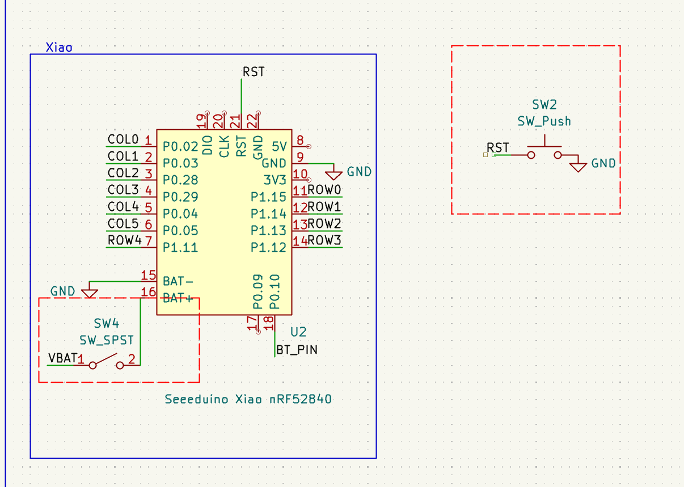Select the GND symbol wired to BAT- pin
Image resolution: width=684 pixels, height=487 pixels.
90,292
